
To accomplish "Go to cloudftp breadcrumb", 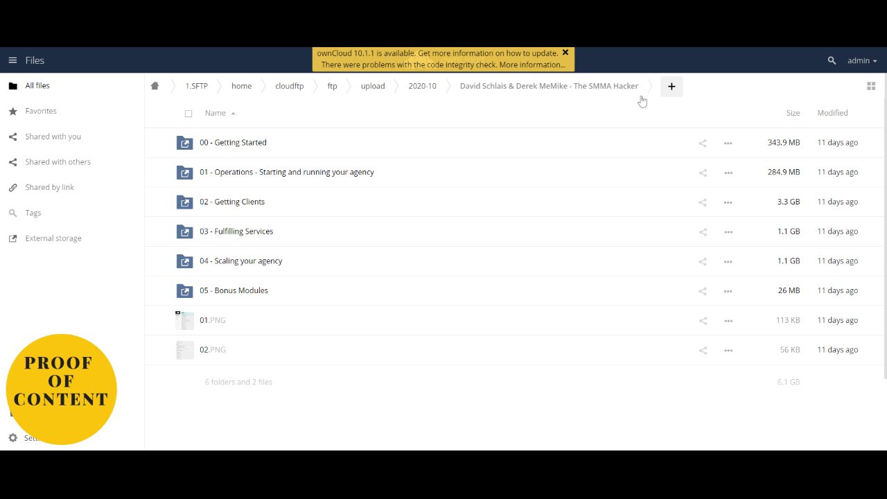I will [x=289, y=86].
